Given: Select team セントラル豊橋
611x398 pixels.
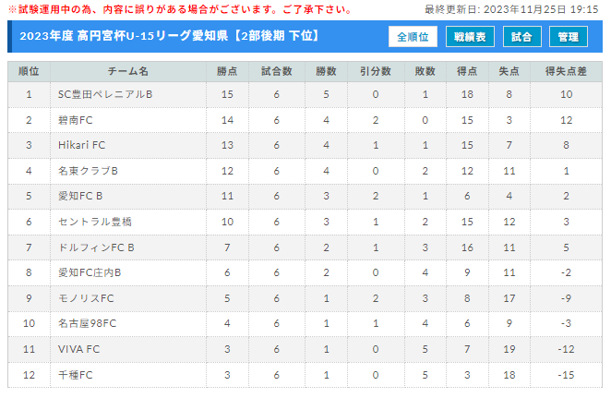Looking at the screenshot, I should (95, 222).
